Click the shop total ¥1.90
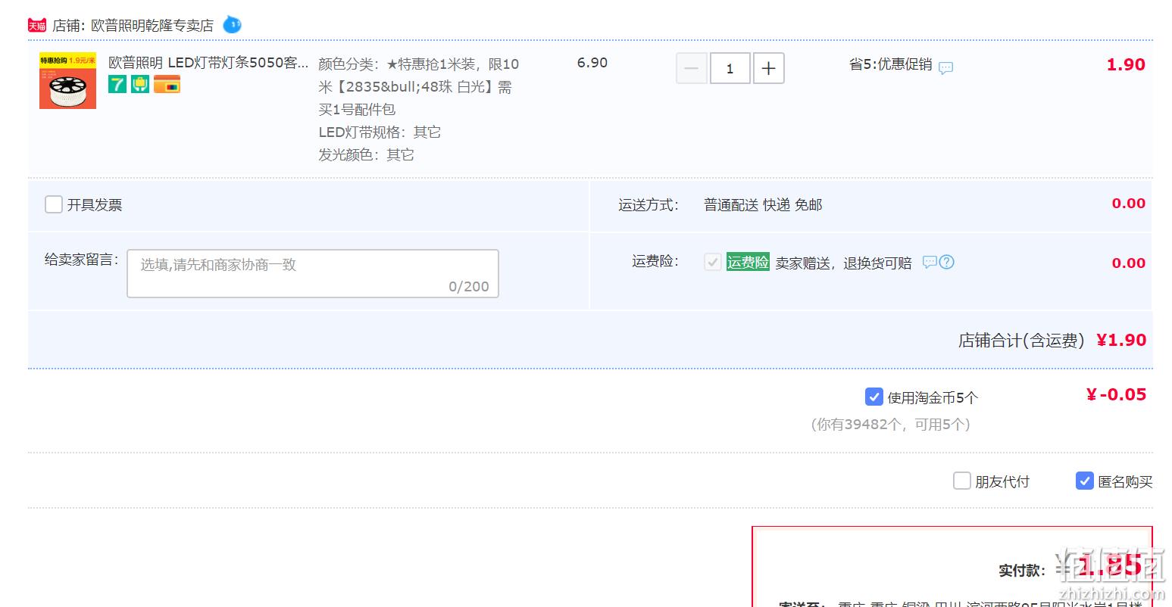Image resolution: width=1172 pixels, height=607 pixels. click(x=1121, y=340)
